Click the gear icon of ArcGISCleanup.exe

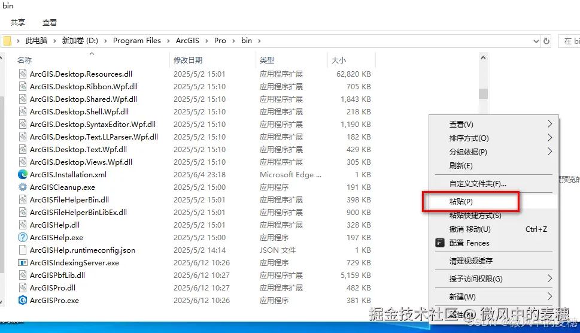click(x=23, y=187)
